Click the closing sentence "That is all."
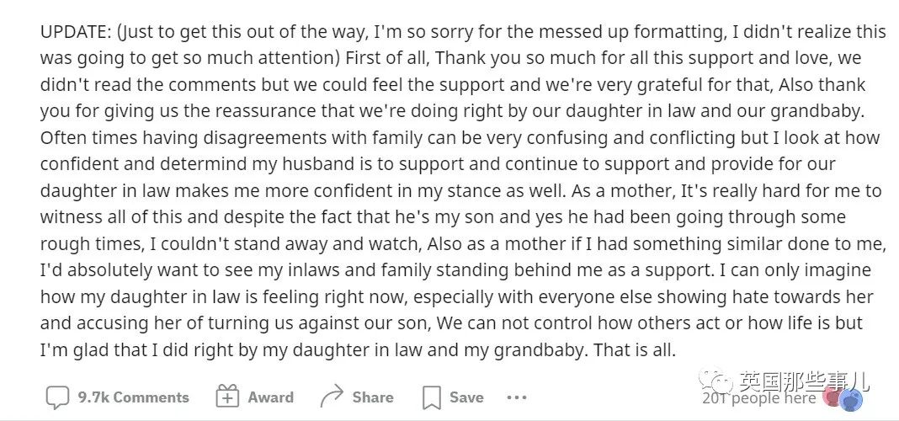899x421 pixels. (636, 350)
